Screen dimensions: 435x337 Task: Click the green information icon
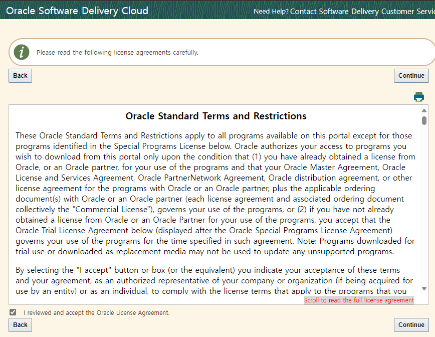[22, 52]
